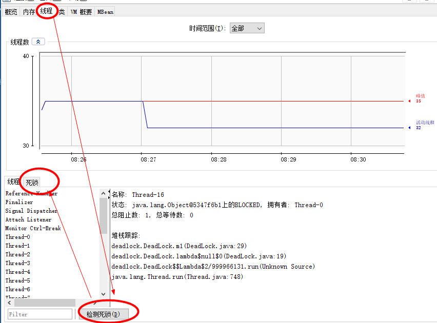Click the 全部 combo box selector
The width and height of the screenshot is (437, 323).
pyautogui.click(x=247, y=28)
